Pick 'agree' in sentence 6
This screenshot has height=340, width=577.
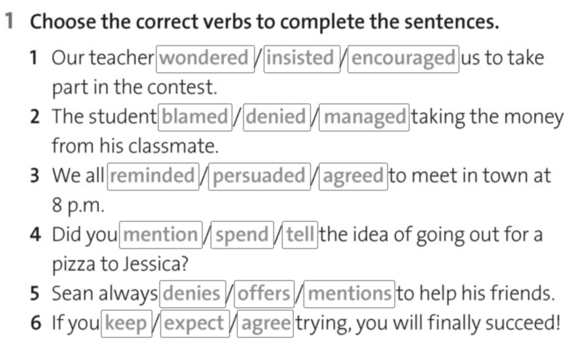(x=266, y=324)
